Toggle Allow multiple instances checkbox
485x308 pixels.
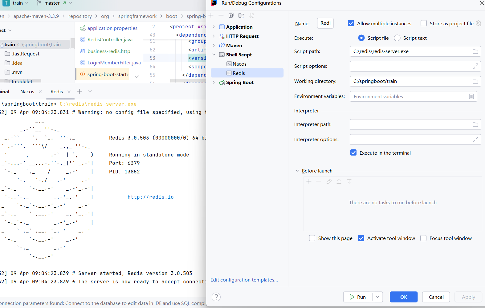(x=351, y=23)
